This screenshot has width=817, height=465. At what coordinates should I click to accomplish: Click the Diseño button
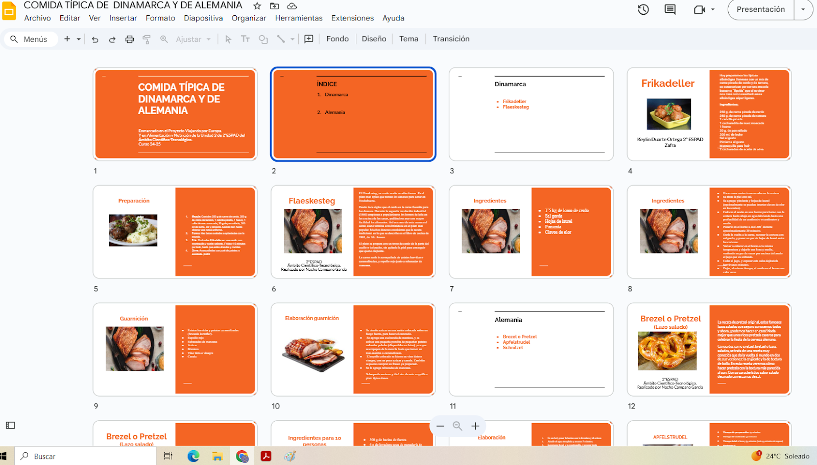(x=374, y=39)
